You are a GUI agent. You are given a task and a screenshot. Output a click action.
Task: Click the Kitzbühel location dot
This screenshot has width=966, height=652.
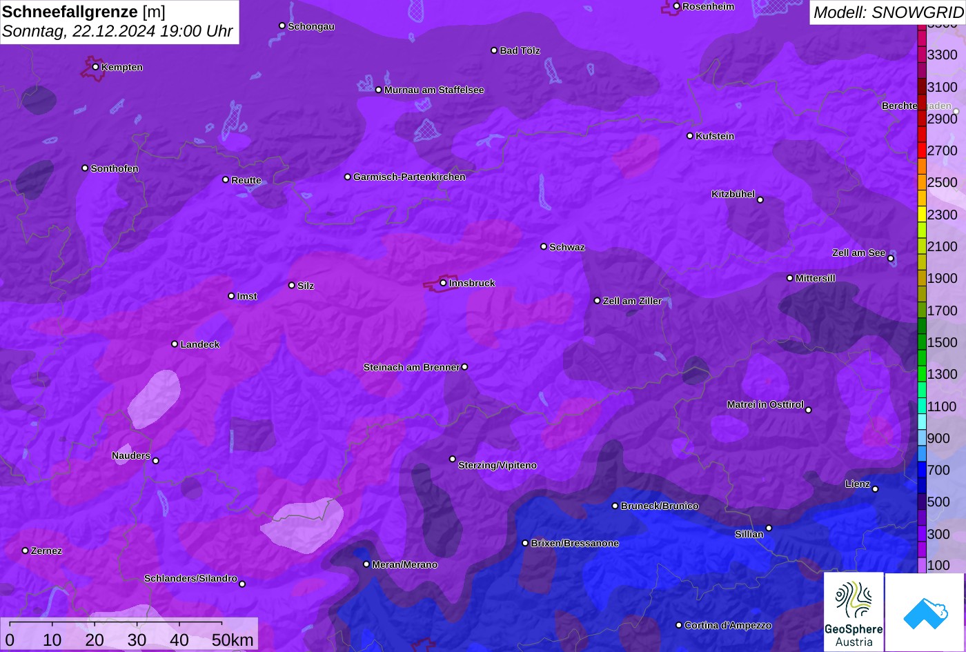(760, 200)
